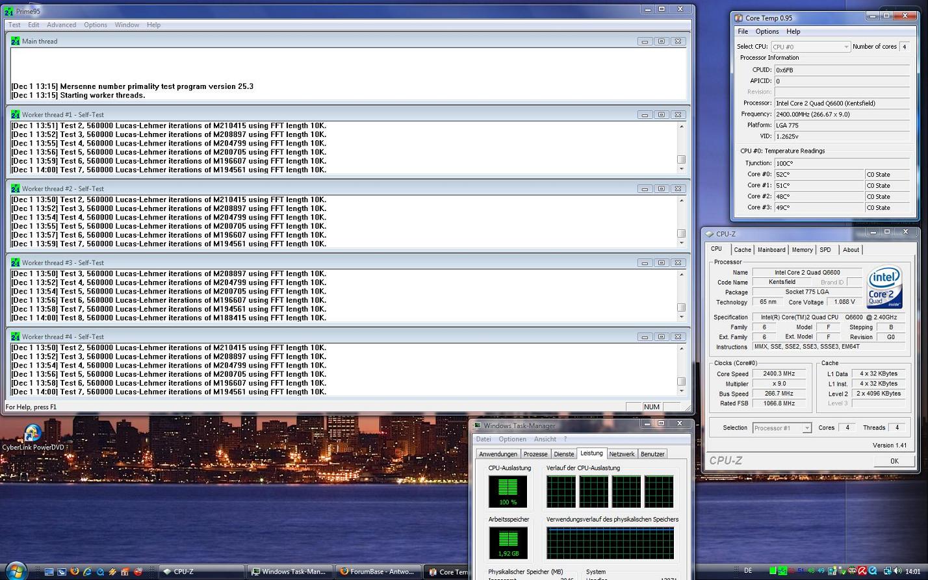Click Worker thread #2 window icon
928x580 pixels.
16,188
